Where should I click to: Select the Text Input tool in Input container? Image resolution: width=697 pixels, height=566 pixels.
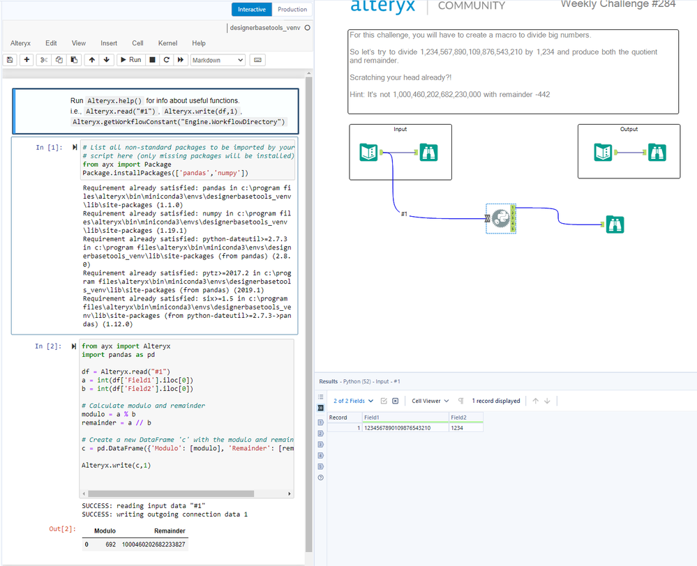click(x=368, y=153)
